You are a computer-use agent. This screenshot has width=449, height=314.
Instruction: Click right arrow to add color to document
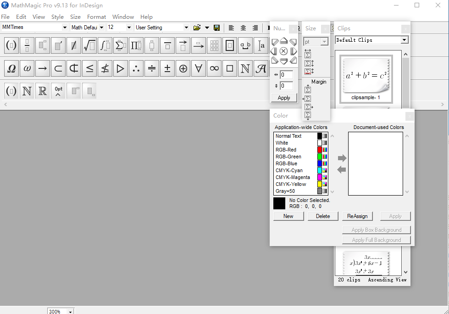(x=342, y=158)
